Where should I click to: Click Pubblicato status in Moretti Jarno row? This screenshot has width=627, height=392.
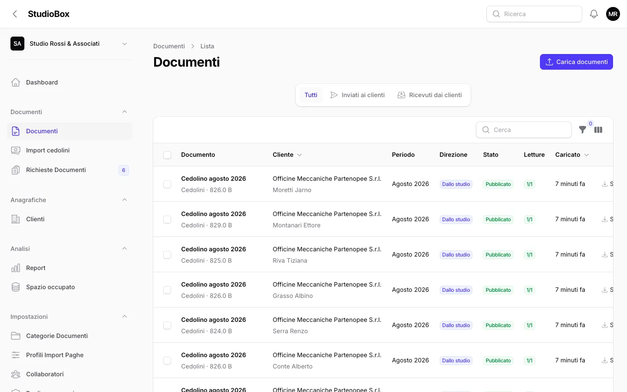pyautogui.click(x=498, y=184)
